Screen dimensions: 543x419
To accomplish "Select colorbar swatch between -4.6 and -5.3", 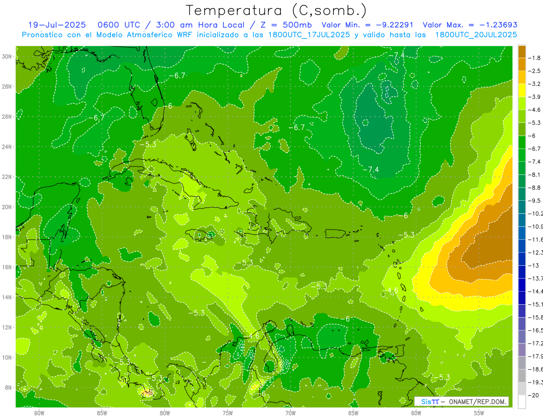I will pos(522,116).
